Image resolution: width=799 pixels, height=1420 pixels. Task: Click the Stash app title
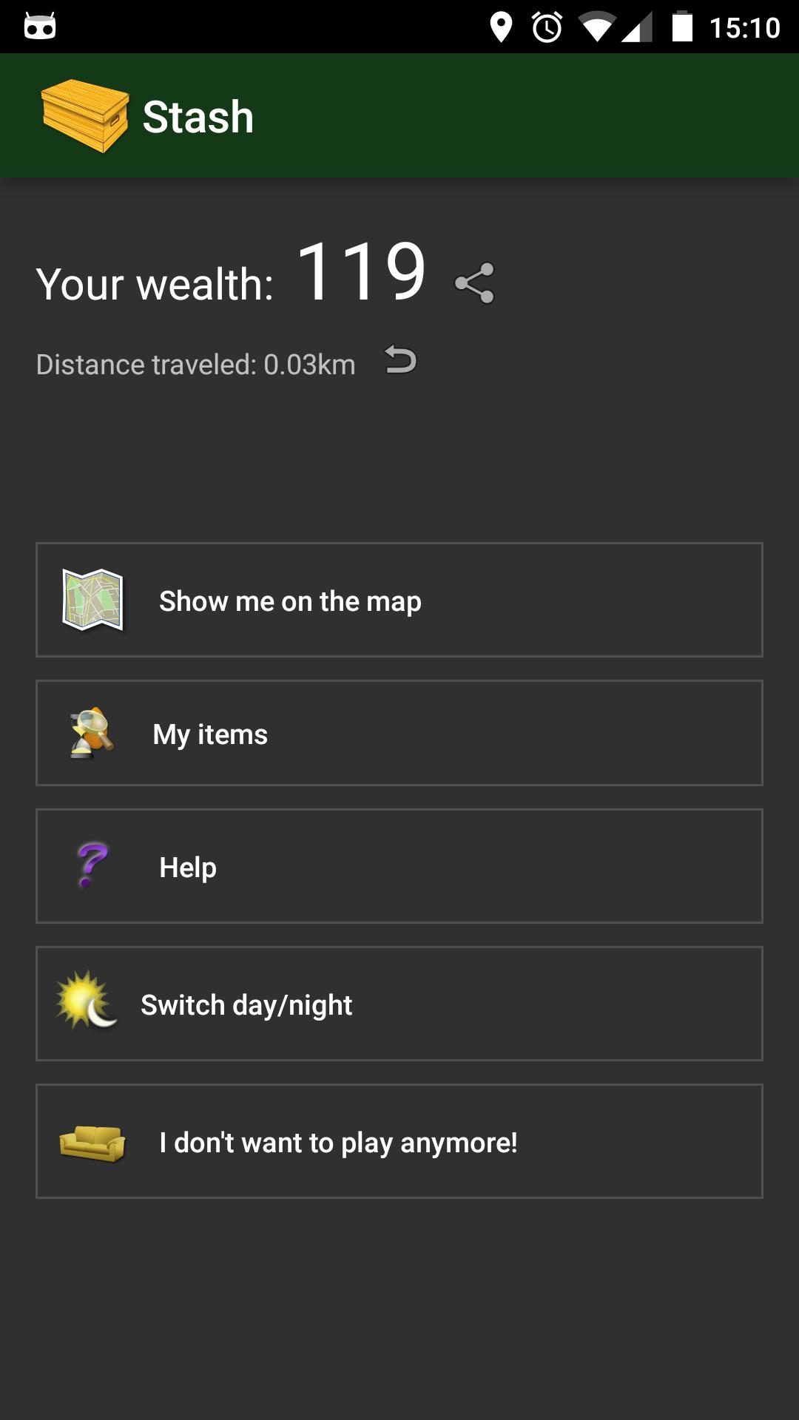[x=198, y=117]
